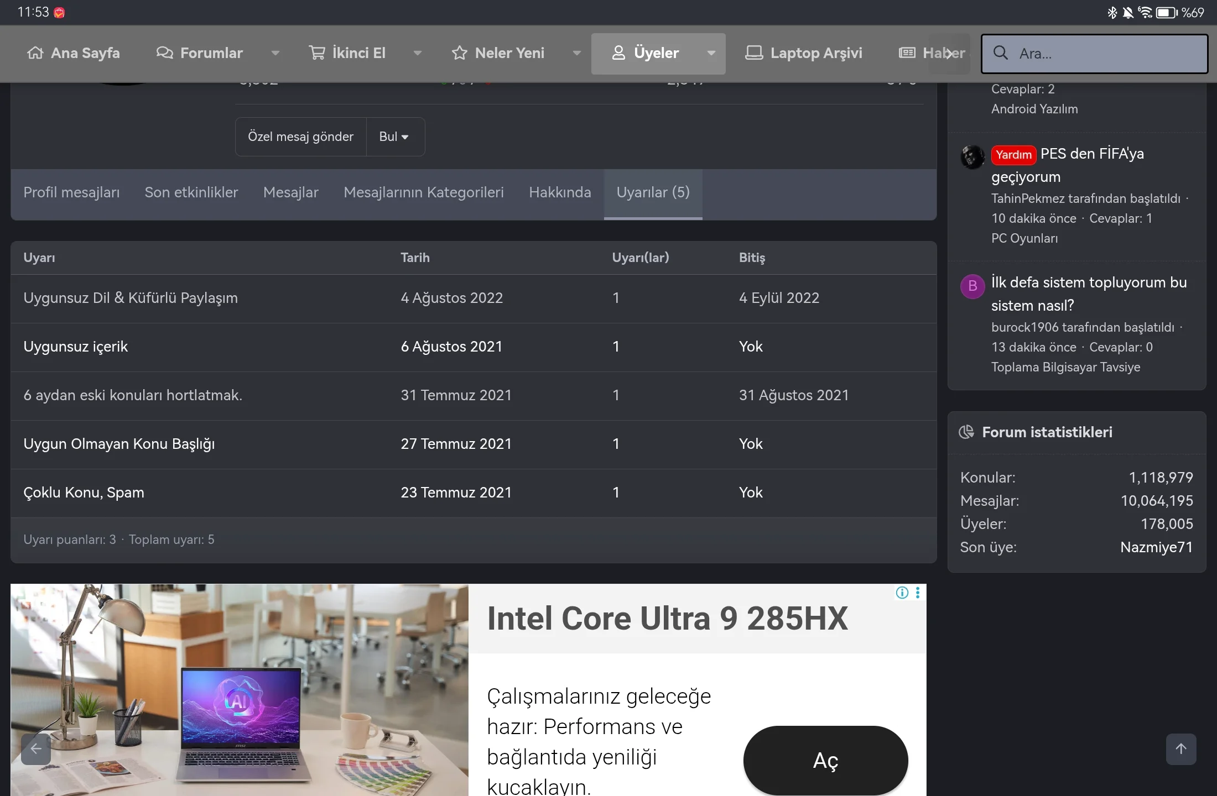Image resolution: width=1217 pixels, height=796 pixels.
Task: Click the Ana Sayfa home icon
Action: click(x=35, y=53)
